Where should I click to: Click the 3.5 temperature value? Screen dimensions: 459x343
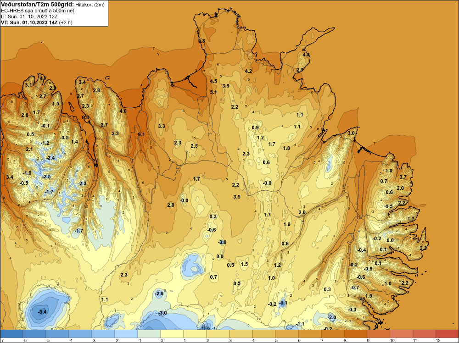point(237,197)
